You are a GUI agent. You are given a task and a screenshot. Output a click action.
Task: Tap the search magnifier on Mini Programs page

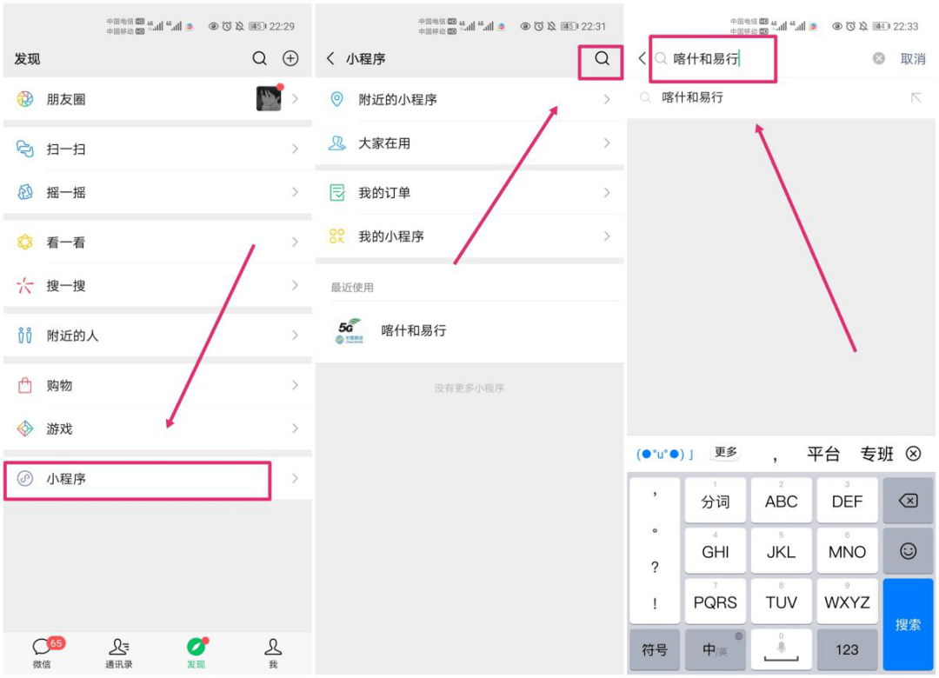click(x=602, y=59)
